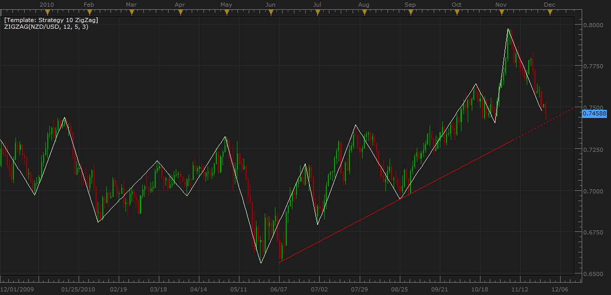
Task: Select the 06/07 date on time axis
Action: (x=279, y=289)
